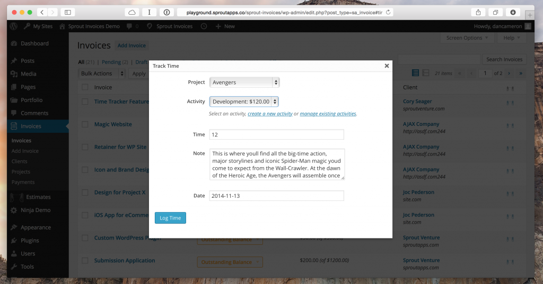Filter invoices by Pending

111,62
